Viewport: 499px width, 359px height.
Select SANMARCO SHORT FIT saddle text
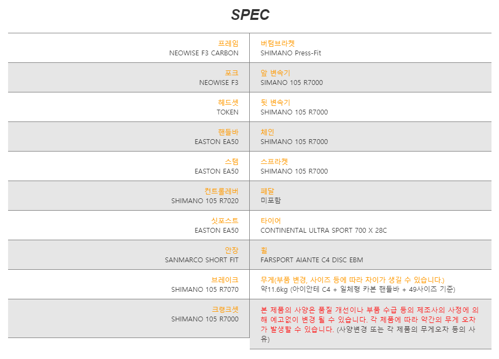(x=201, y=260)
